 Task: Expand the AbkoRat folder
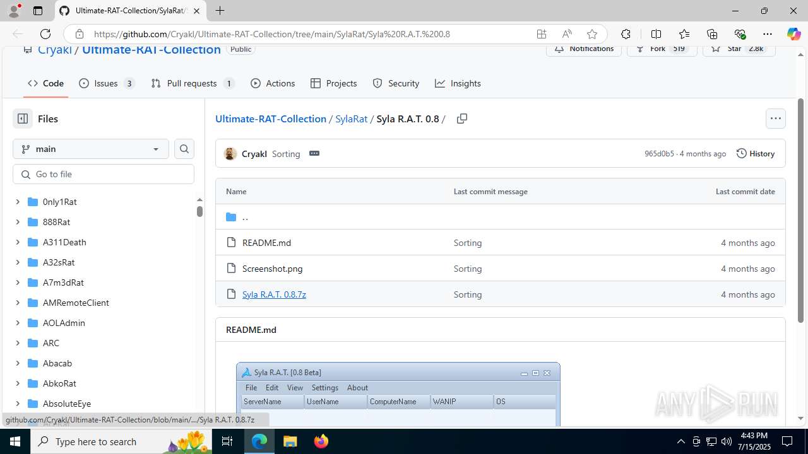[x=18, y=383]
